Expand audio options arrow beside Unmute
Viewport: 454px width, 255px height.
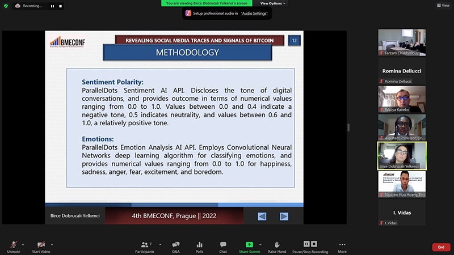(x=23, y=245)
